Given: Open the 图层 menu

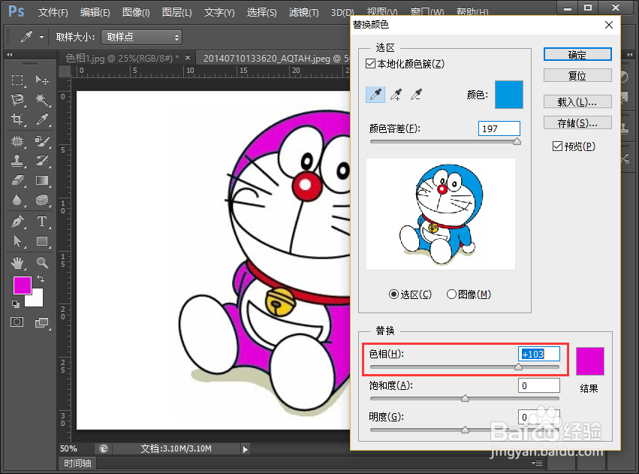Looking at the screenshot, I should [x=177, y=12].
